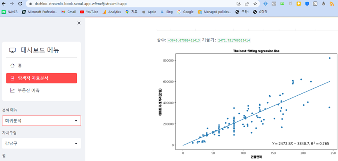Click the install app icon in address bar

click(x=239, y=4)
